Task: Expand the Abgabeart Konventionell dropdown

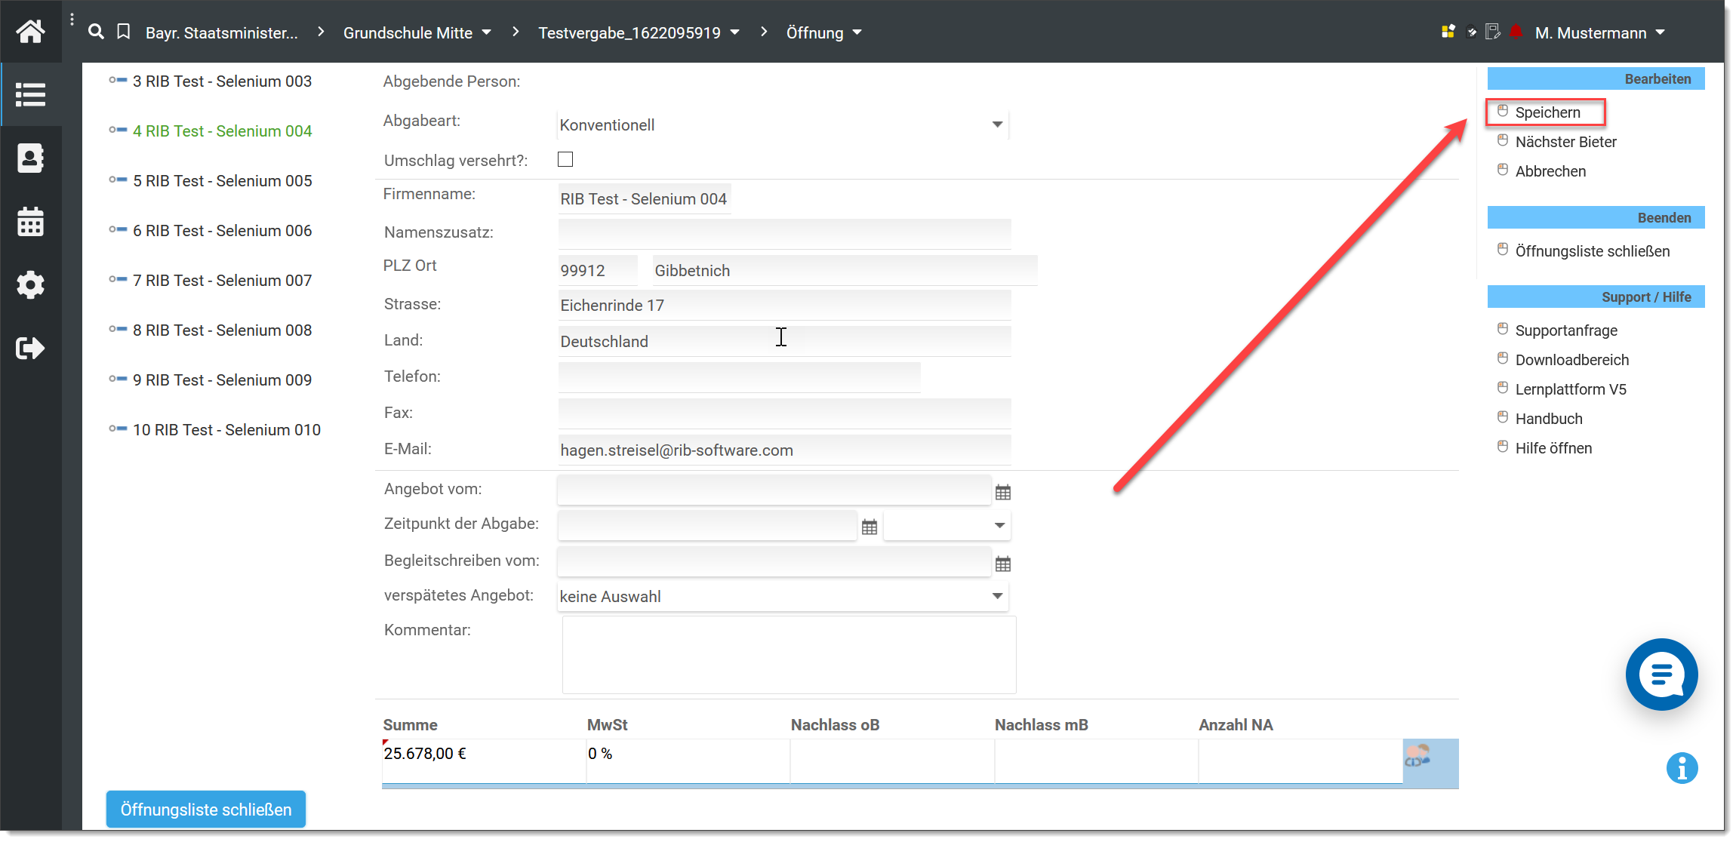Action: click(997, 124)
